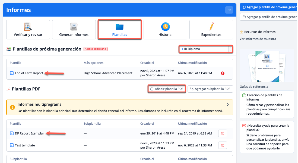This screenshot has width=298, height=163.
Task: Click the Test template file icon
Action: tap(12, 145)
